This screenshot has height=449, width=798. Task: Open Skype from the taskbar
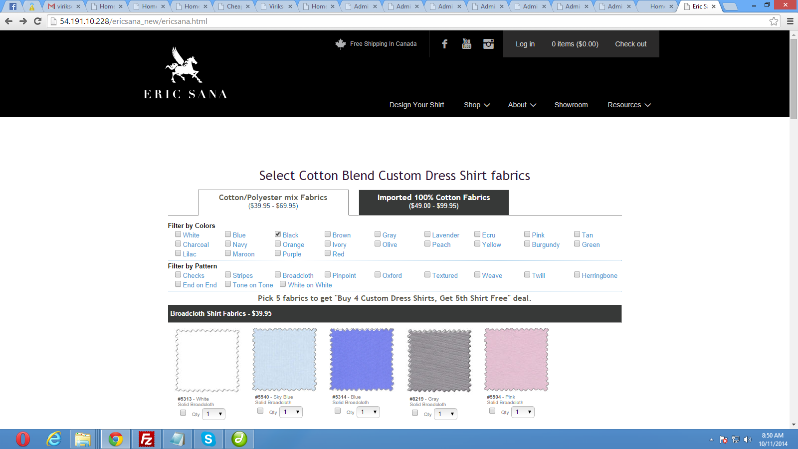(x=208, y=439)
